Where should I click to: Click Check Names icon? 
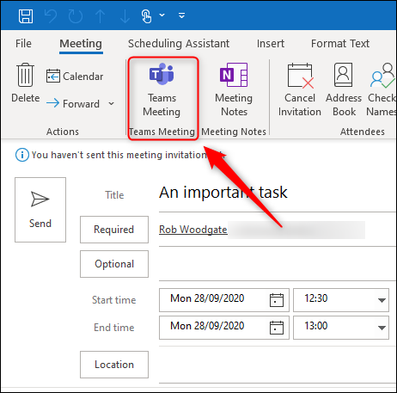[x=382, y=91]
